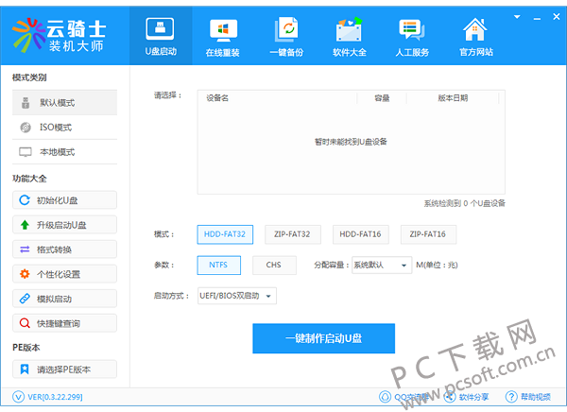Click the 云骑士装机大师 logo
The height and width of the screenshot is (412, 567).
click(x=59, y=36)
